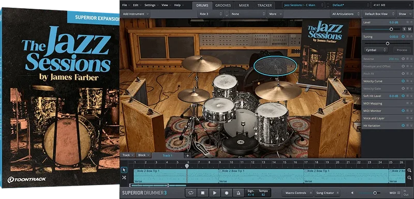414x199 pixels.
Task: Stop playback in the transport bar
Action: pyautogui.click(x=203, y=193)
